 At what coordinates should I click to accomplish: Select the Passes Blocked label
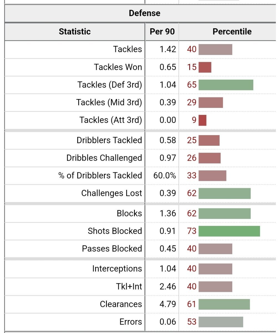pyautogui.click(x=112, y=248)
